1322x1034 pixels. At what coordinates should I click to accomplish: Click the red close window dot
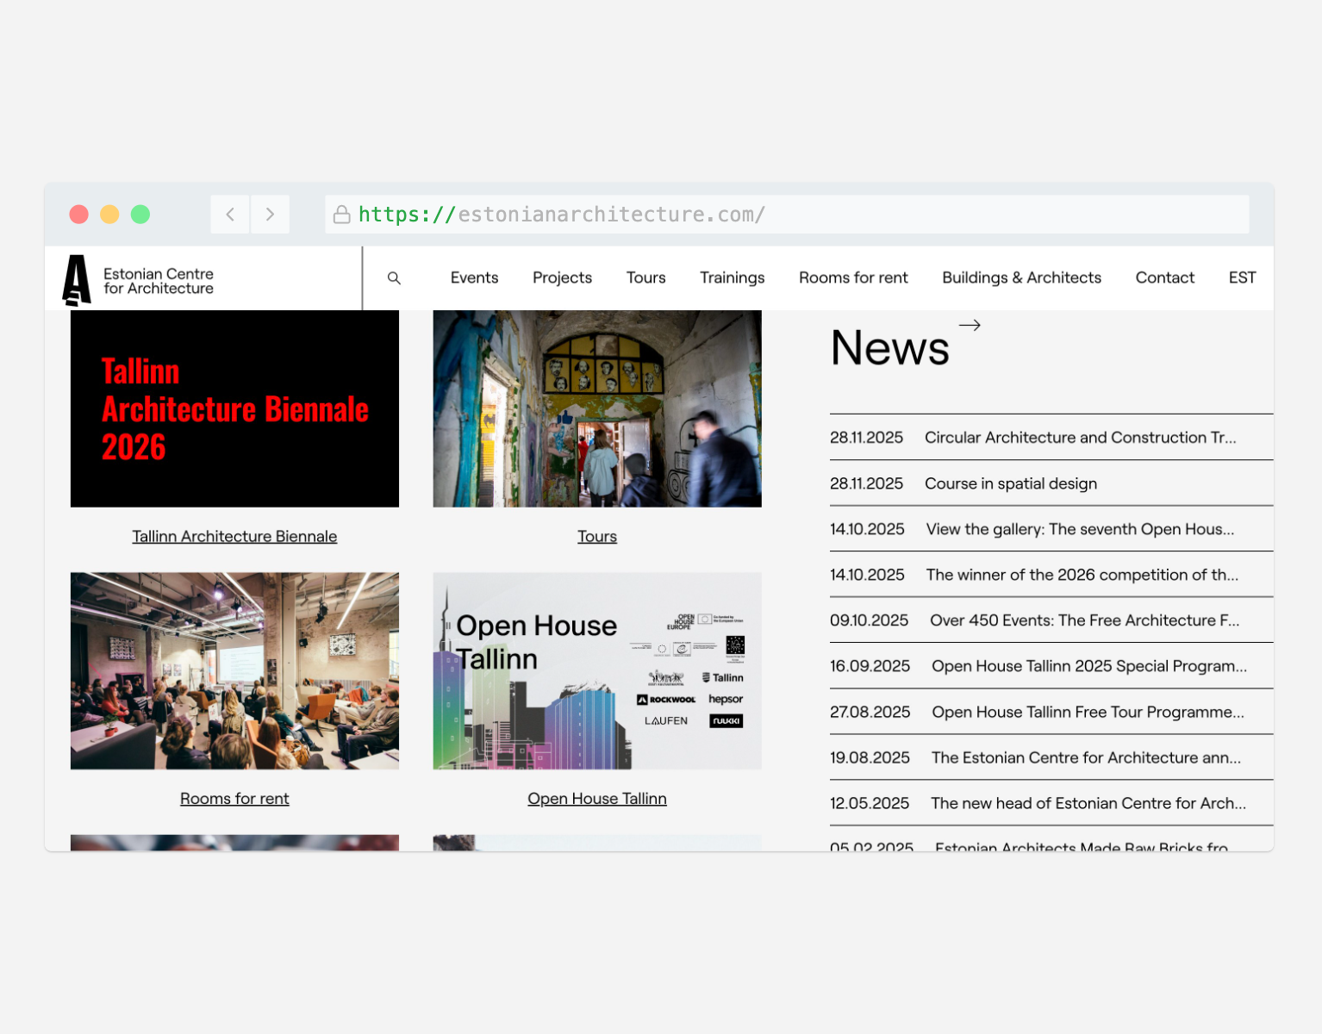(78, 215)
